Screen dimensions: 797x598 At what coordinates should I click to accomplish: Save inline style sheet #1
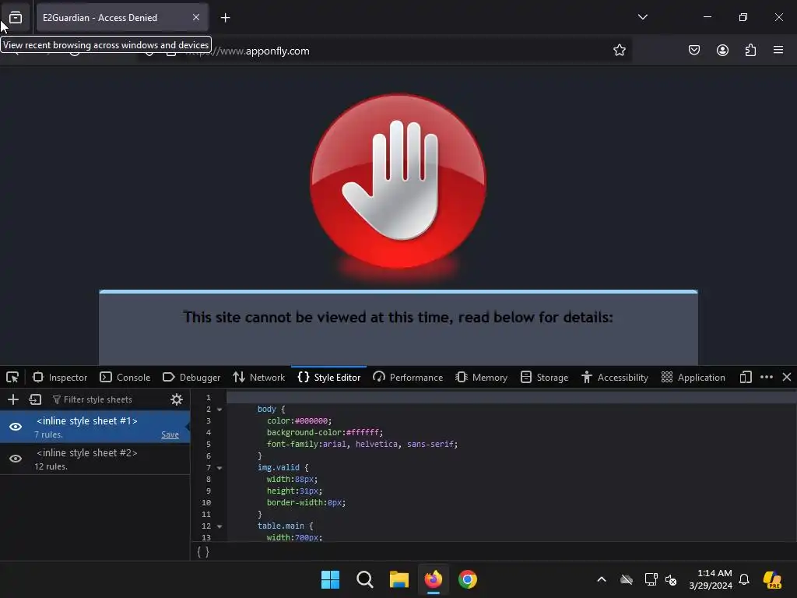click(x=170, y=434)
